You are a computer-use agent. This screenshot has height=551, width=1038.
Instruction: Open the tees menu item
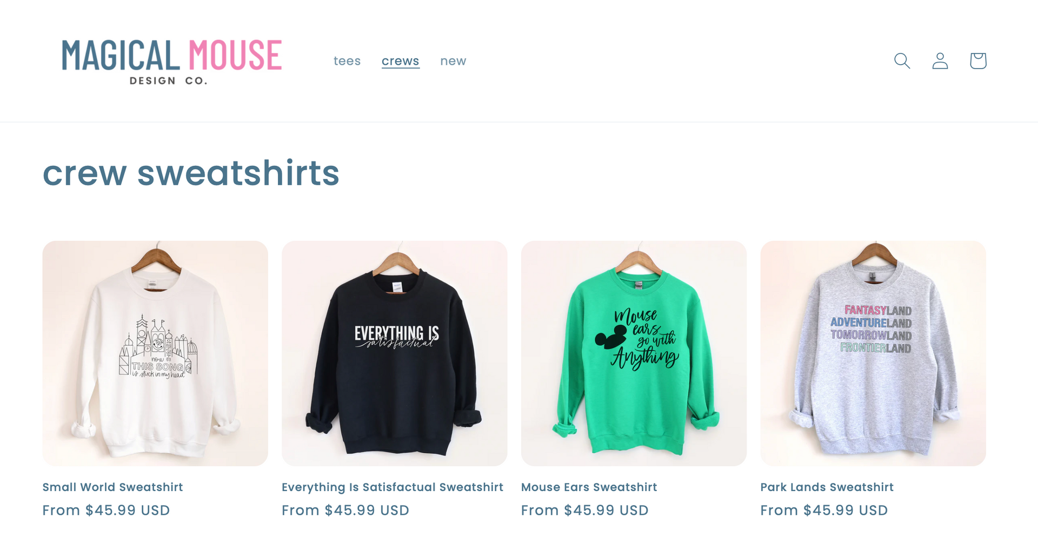[347, 61]
